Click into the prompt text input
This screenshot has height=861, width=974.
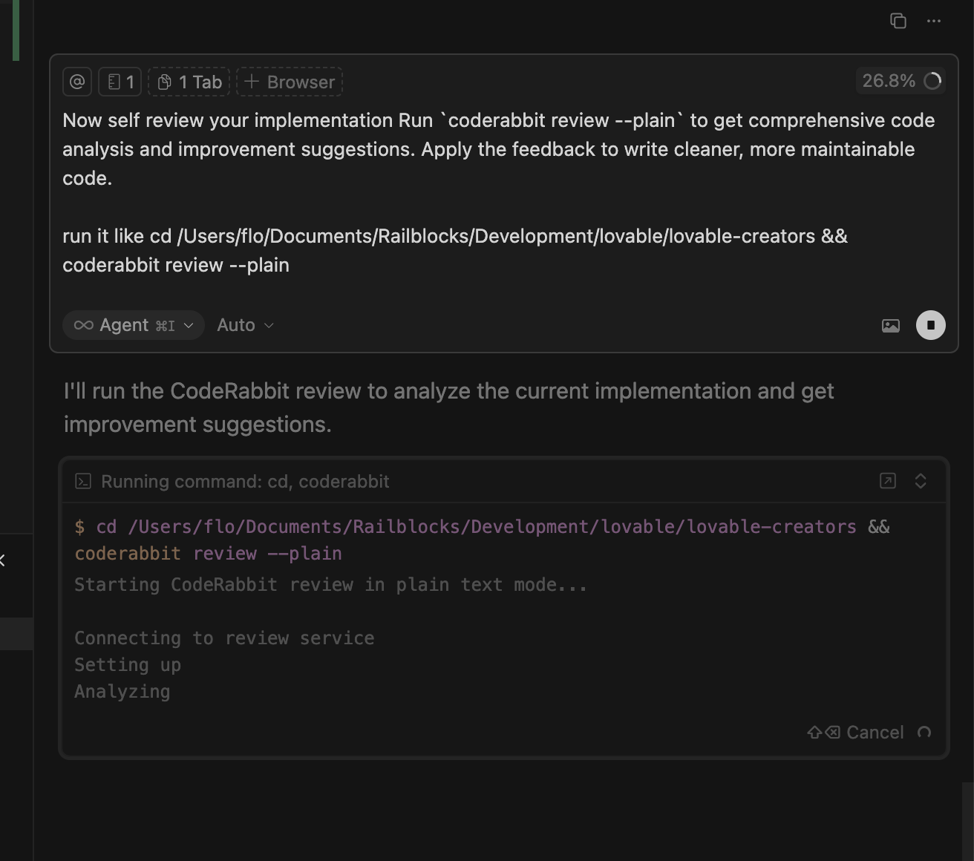click(x=497, y=193)
